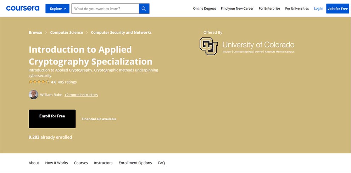Viewport: 351px width, 173px height.
Task: Switch to Instructors tab
Action: click(x=103, y=163)
